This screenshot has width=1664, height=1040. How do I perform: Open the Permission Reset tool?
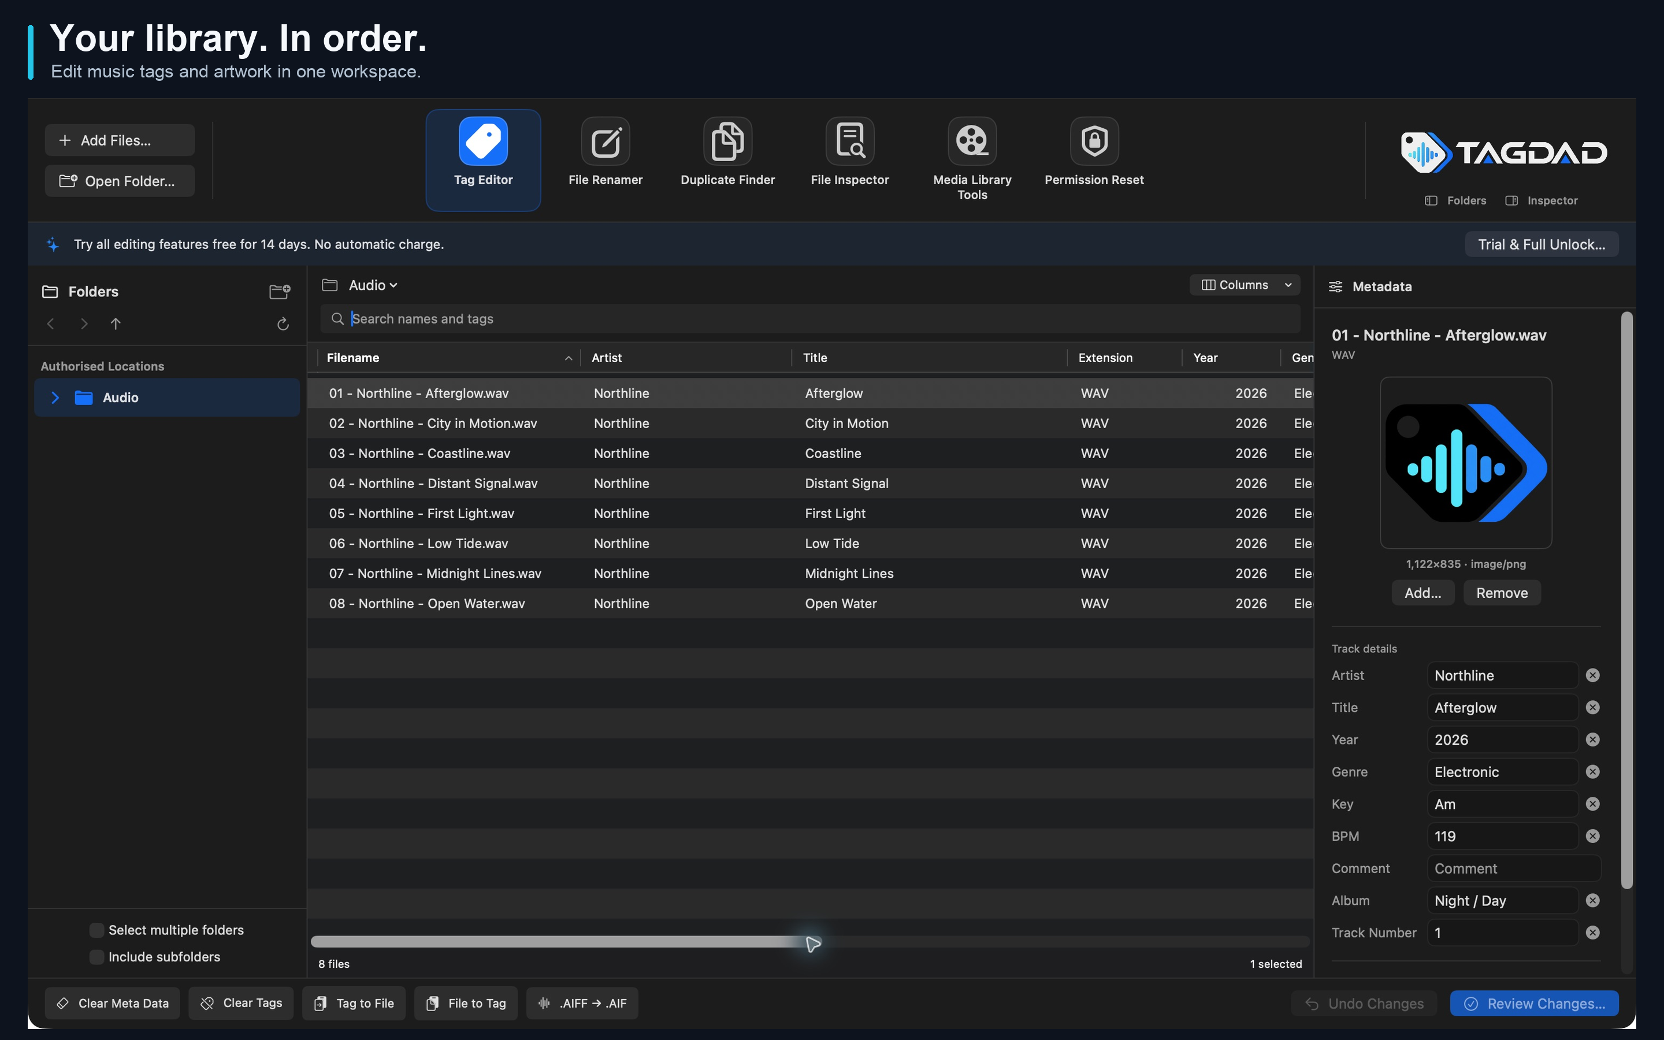click(1094, 153)
